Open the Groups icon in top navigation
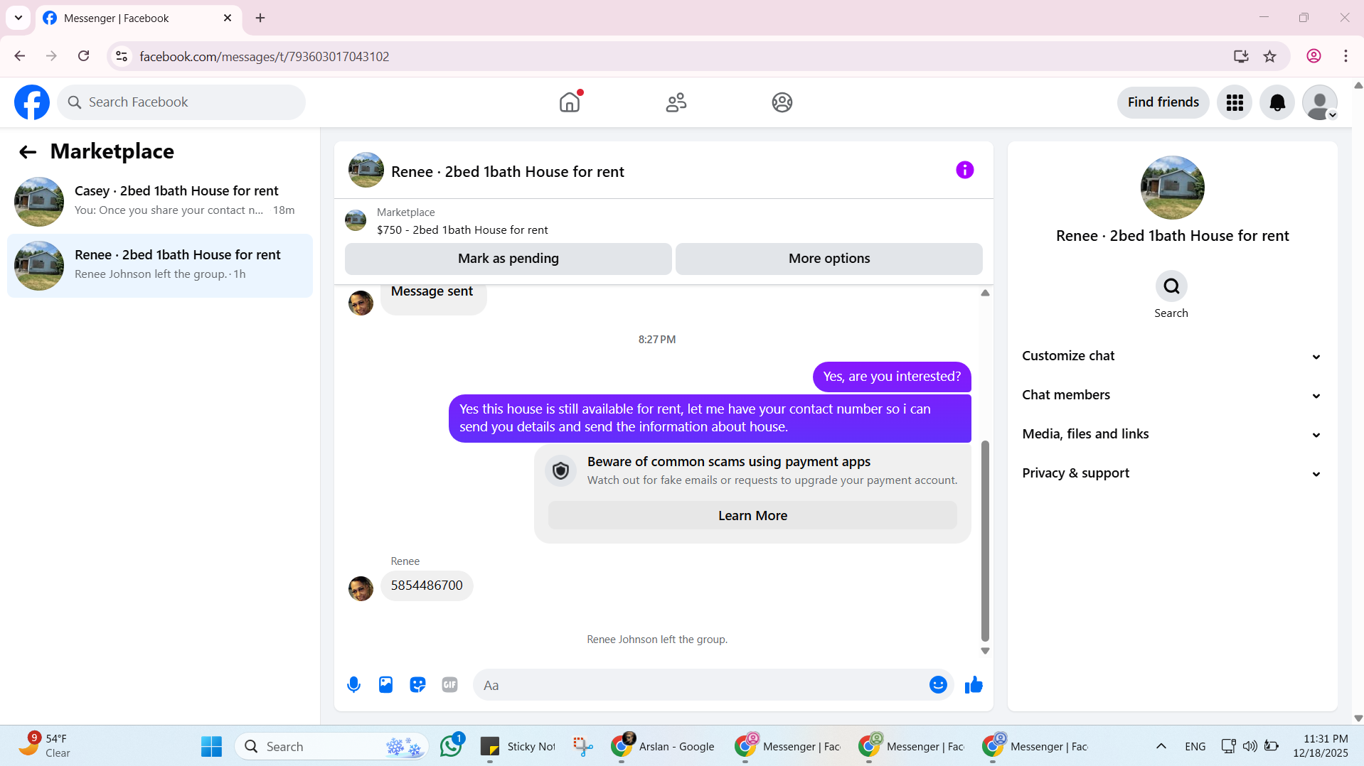The height and width of the screenshot is (766, 1364). [782, 102]
